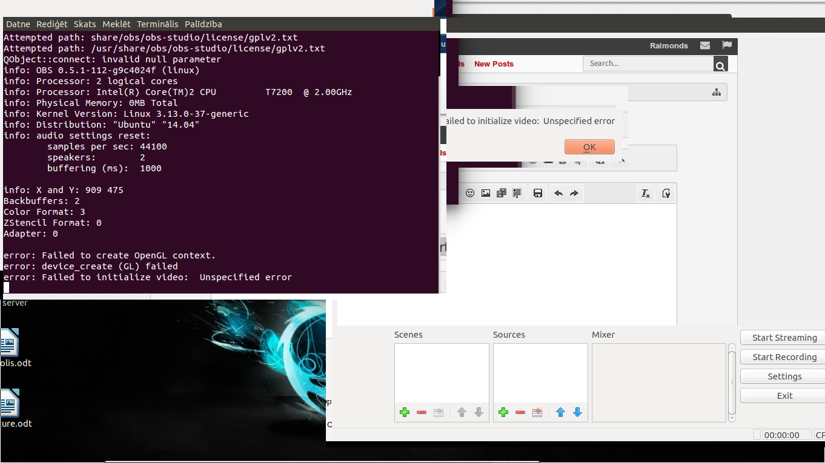Click the polis.odt file name on desktop
Image resolution: width=825 pixels, height=463 pixels.
click(x=16, y=363)
